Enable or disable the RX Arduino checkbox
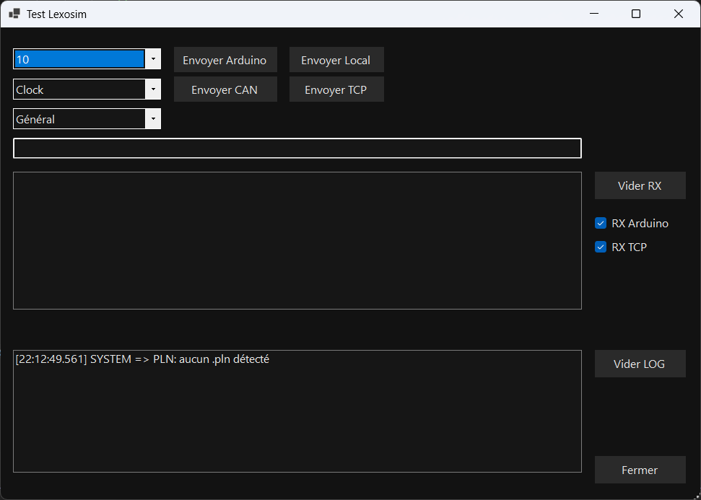This screenshot has height=500, width=701. coord(601,223)
